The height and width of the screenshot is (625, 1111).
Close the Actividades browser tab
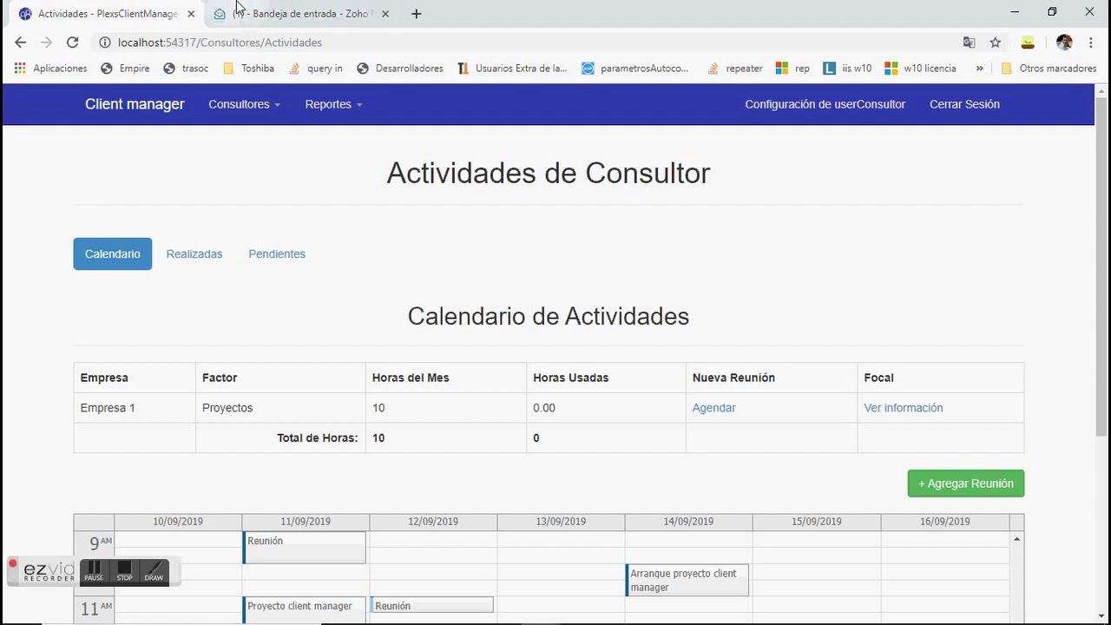tap(191, 14)
